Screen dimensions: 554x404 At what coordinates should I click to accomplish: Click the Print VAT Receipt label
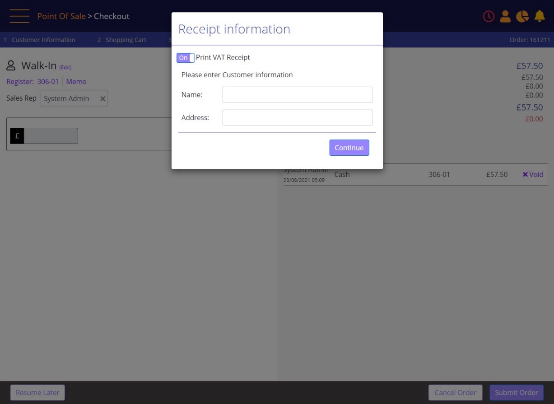(223, 58)
